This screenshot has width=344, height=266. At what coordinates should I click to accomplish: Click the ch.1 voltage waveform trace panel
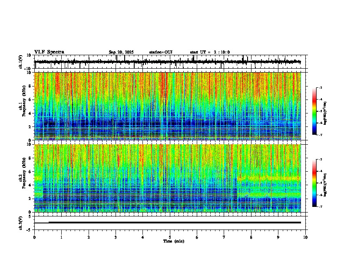tap(169, 62)
